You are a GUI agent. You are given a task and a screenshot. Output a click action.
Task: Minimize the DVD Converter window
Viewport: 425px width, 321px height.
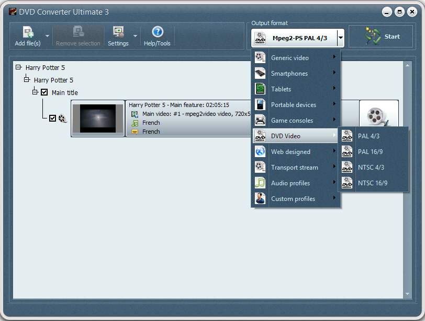(387, 12)
